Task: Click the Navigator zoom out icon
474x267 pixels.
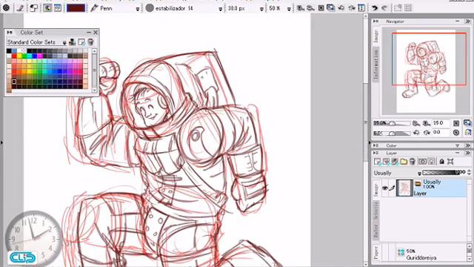Action: (416, 123)
